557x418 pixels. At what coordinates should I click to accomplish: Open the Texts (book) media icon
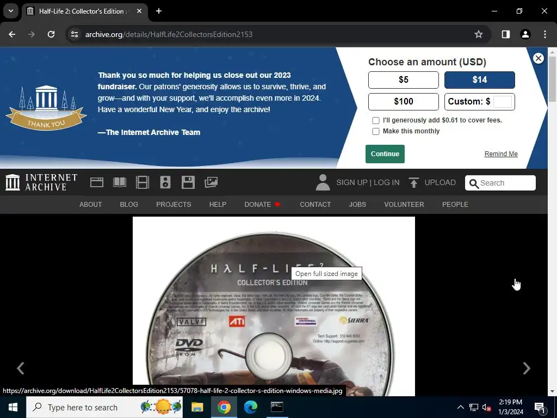pos(119,182)
